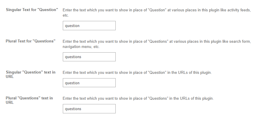This screenshot has height=118, width=265.
Task: Click the Plural "Questions" text in URL field
Action: [89, 109]
